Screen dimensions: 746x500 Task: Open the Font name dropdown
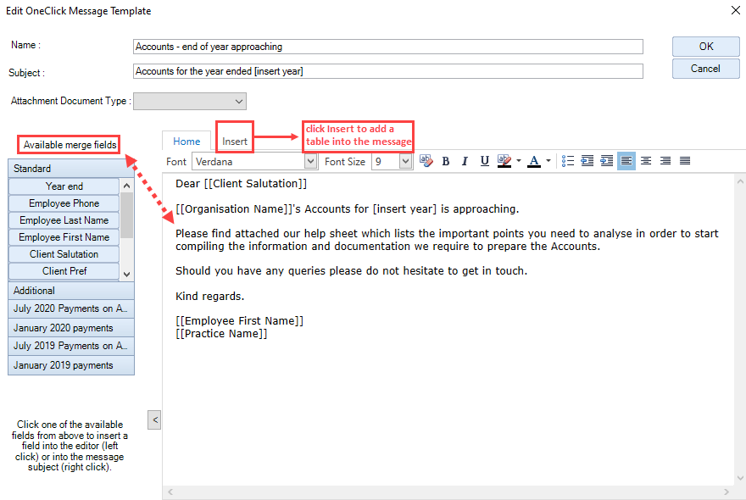click(310, 161)
